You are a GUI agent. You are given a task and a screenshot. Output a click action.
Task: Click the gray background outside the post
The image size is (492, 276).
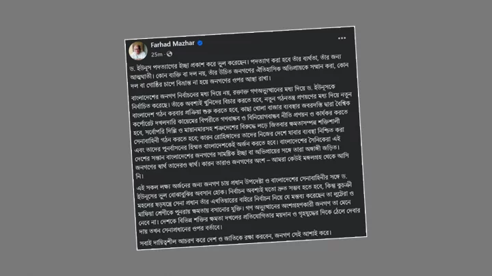click(x=63, y=138)
